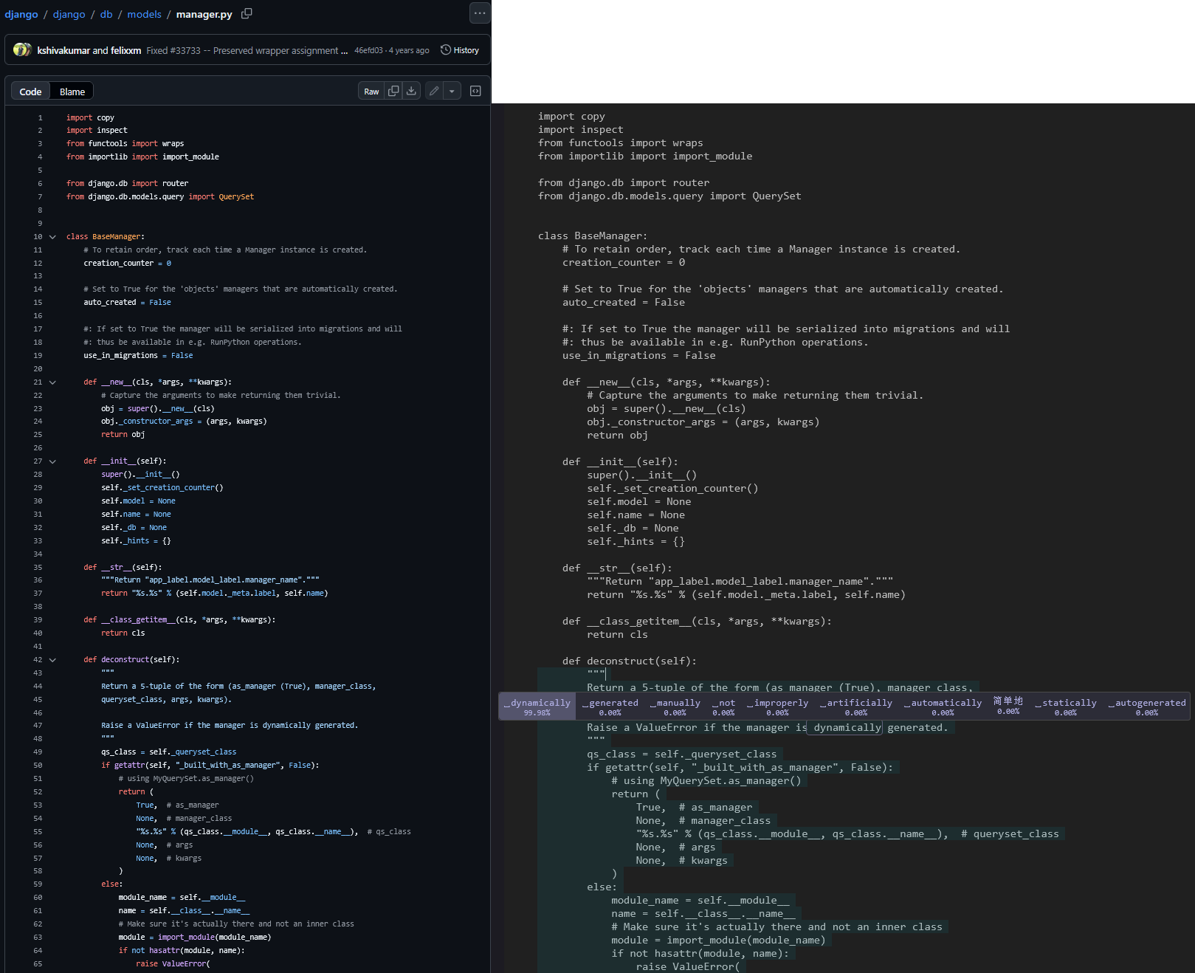This screenshot has width=1195, height=973.
Task: Pick the '_improperly' token candidate
Action: 778,706
